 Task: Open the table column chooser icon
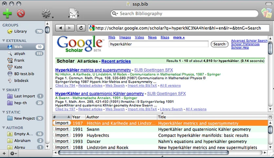tap(270, 117)
